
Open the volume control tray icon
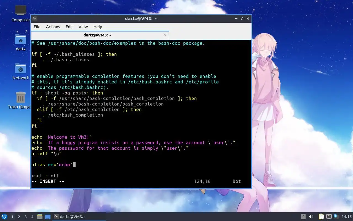tap(311, 217)
